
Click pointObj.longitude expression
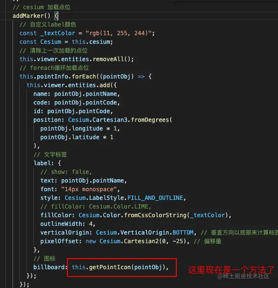(x=71, y=129)
